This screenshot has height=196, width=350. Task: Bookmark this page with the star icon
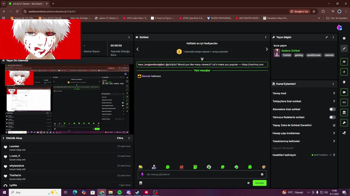tap(314, 11)
